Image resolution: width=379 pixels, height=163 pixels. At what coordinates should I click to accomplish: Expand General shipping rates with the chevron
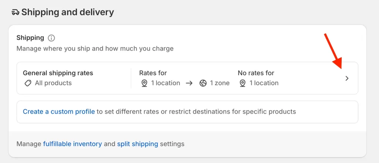(x=347, y=78)
